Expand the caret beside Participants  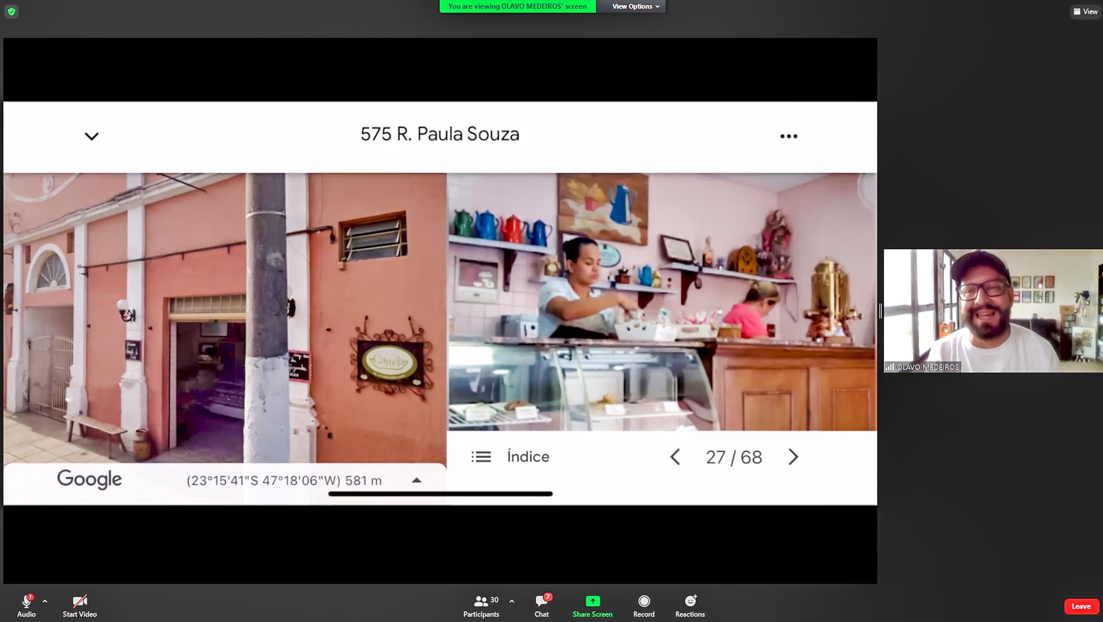pos(511,601)
